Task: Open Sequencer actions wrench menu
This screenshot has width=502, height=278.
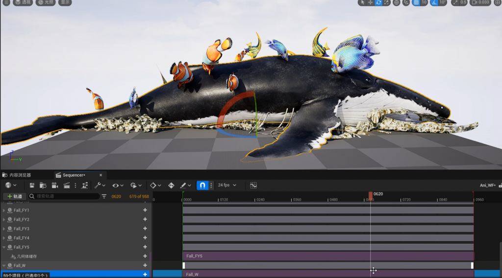Action: click(100, 185)
